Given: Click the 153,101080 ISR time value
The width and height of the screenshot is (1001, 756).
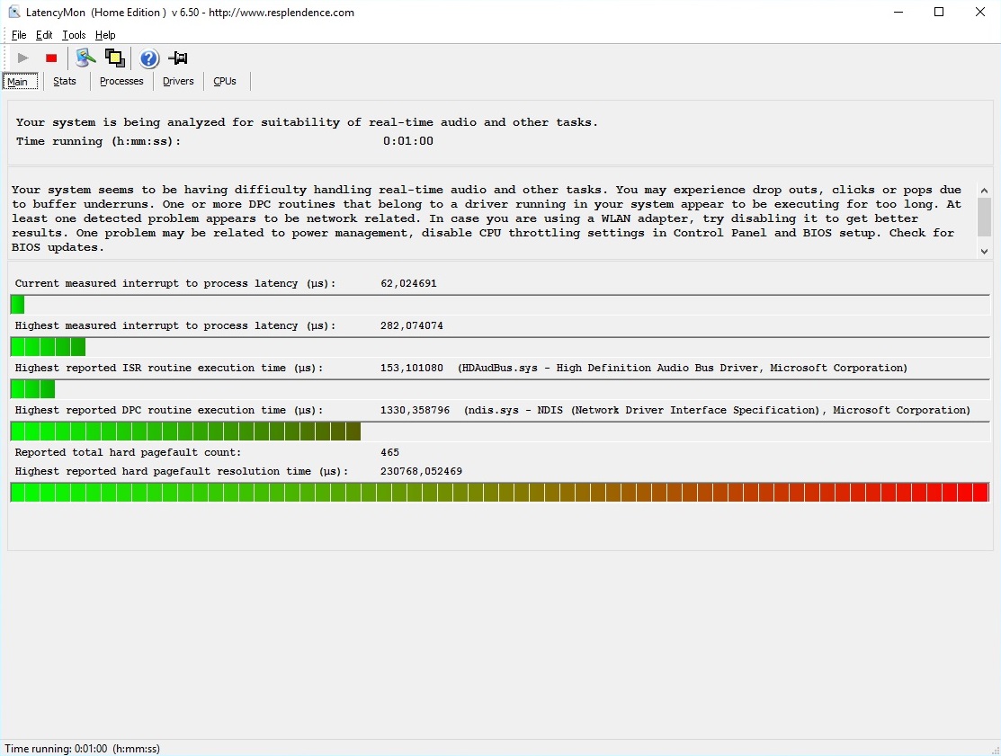Looking at the screenshot, I should [412, 368].
